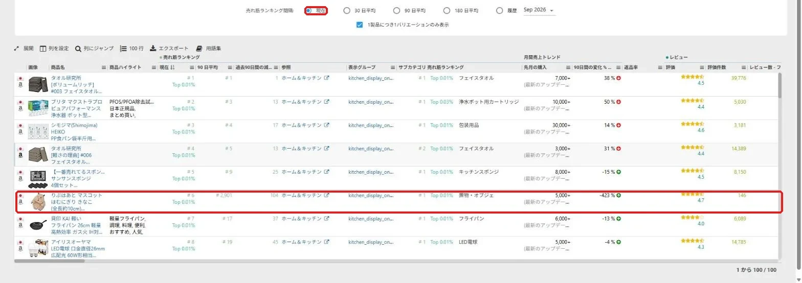
Task: Click the frying pan product thumbnail
Action: [37, 225]
